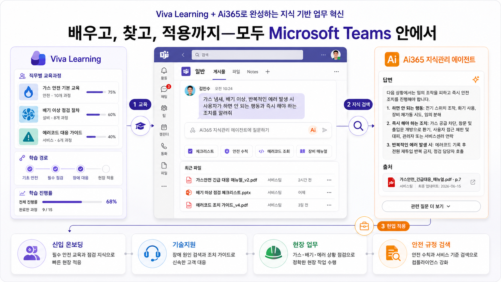Add a new tab with the plus button
Viewport: 501px width, 282px height.
268,72
